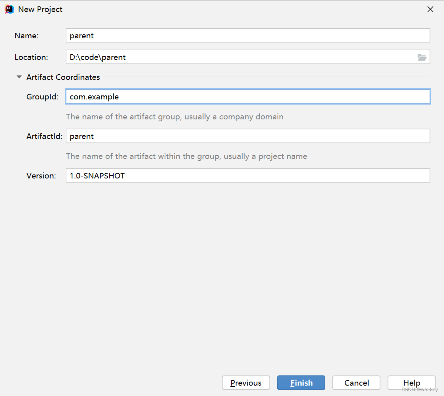Viewport: 444px width, 396px height.
Task: Click Finish to create the project
Action: tap(301, 383)
